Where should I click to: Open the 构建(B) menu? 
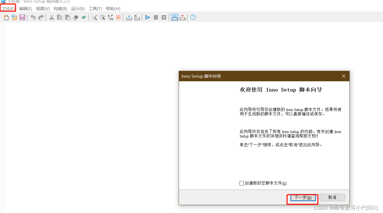60,9
